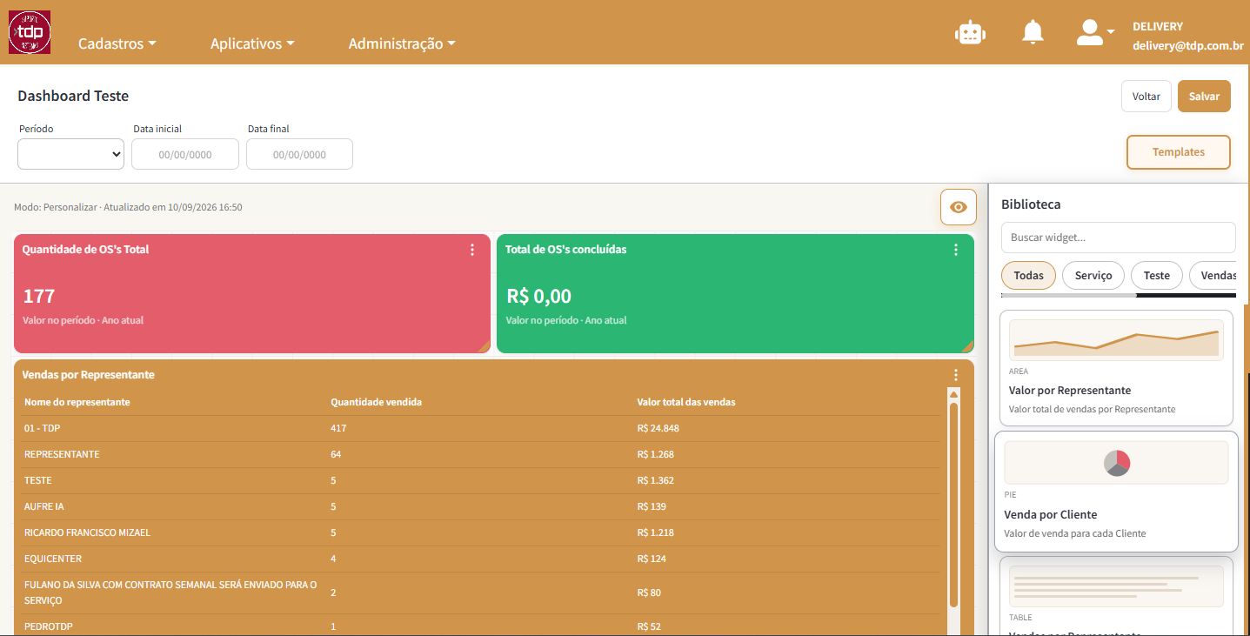Click the Data final field
Screen dimensions: 1250x636
click(299, 154)
